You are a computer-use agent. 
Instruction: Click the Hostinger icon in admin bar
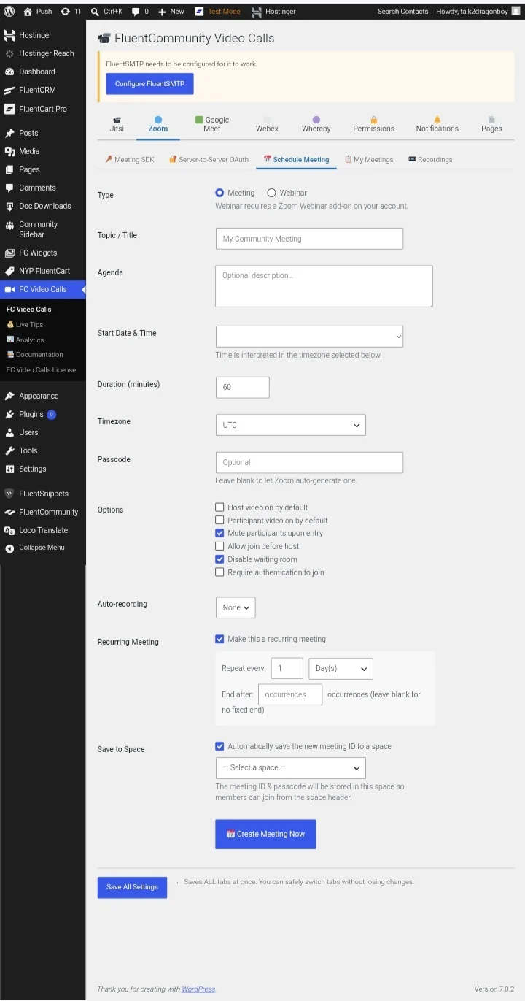click(257, 12)
